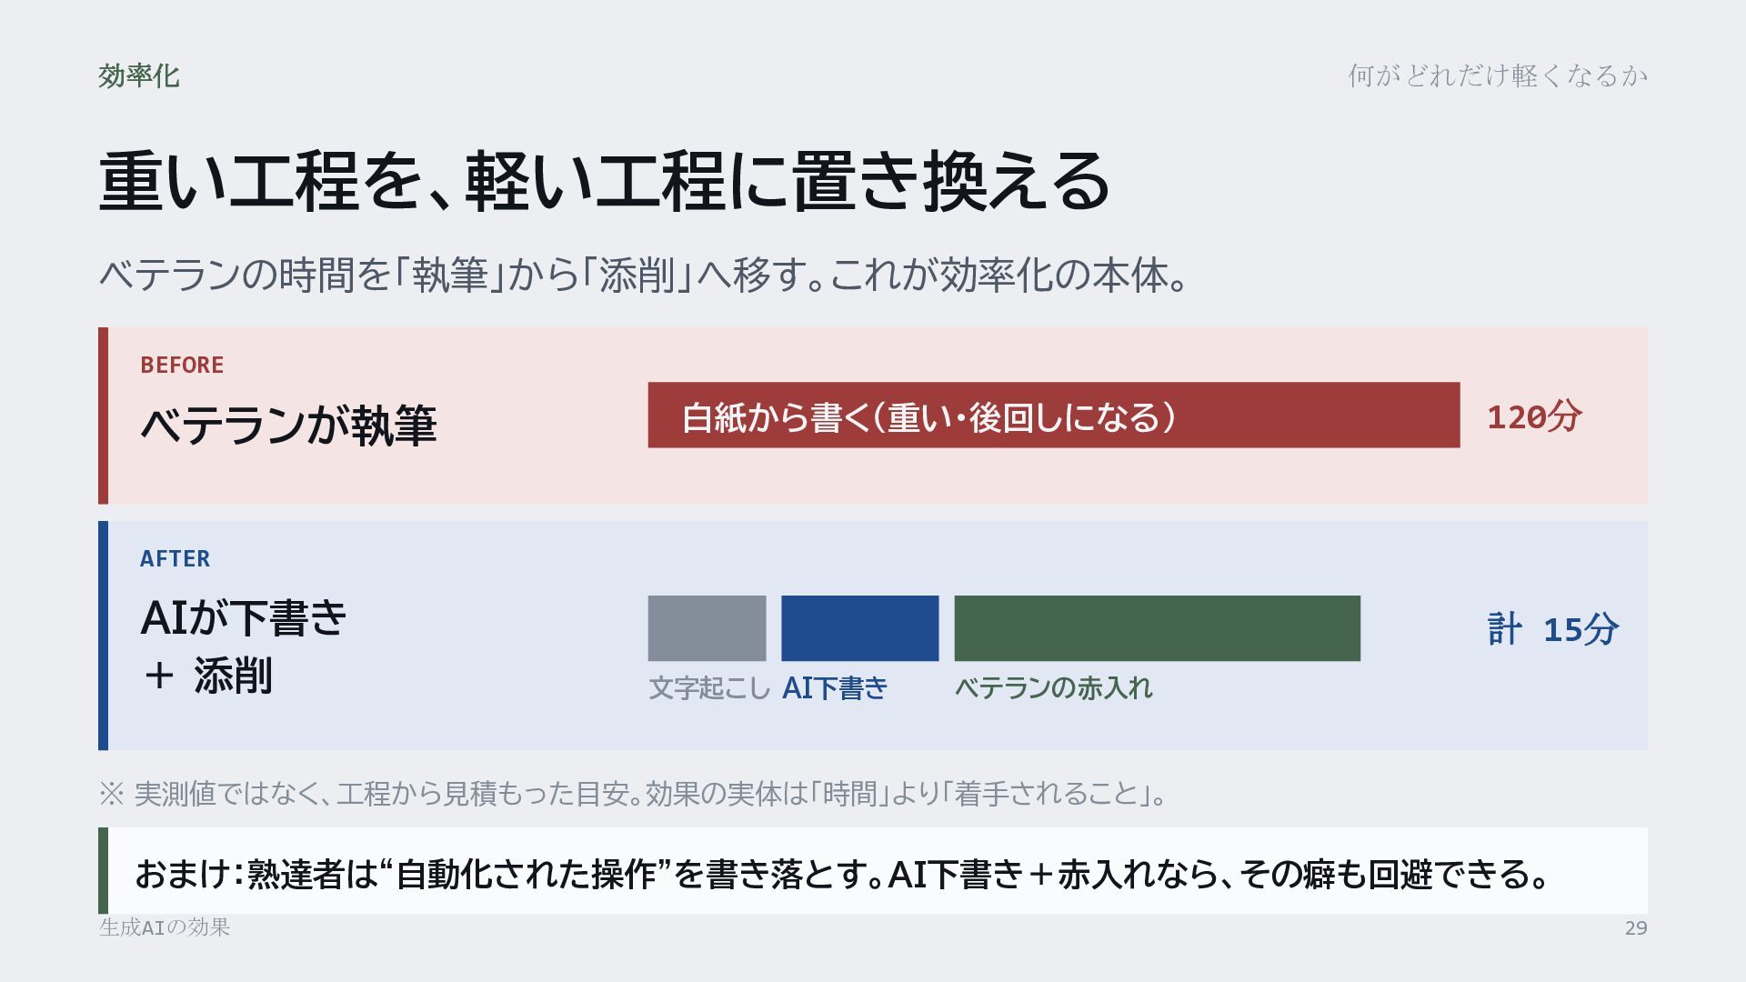The image size is (1746, 982).
Task: Select the blue AI下書き bar segment
Action: click(x=859, y=628)
